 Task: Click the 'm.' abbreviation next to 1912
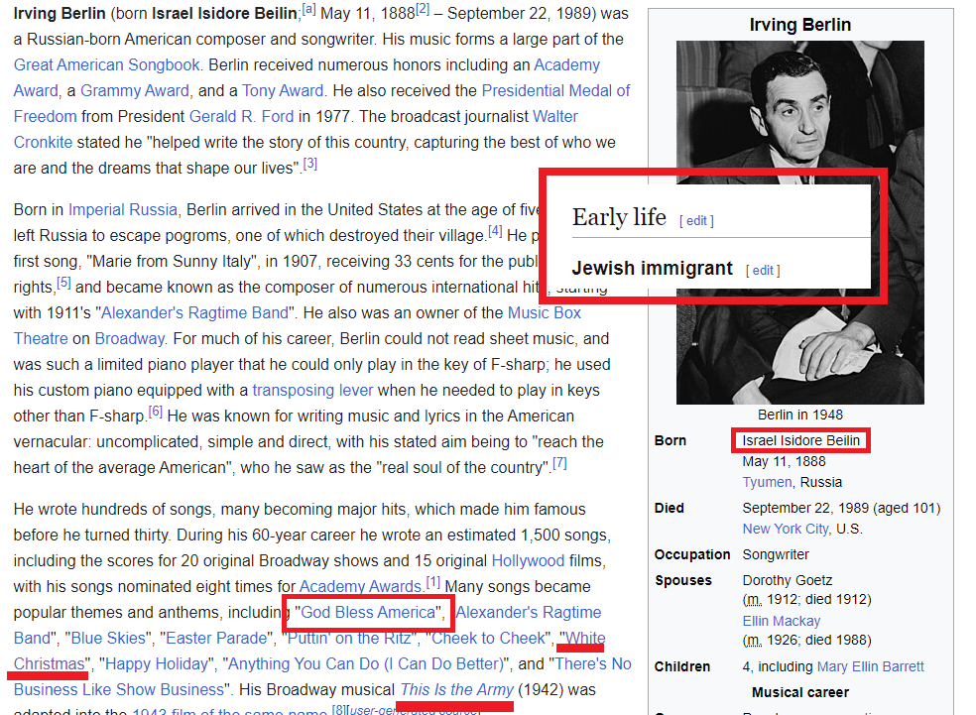(753, 599)
